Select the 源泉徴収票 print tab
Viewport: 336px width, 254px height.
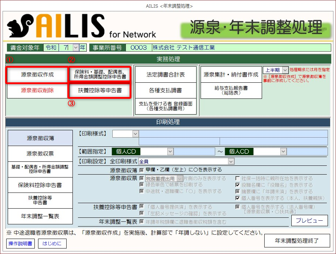pyautogui.click(x=40, y=154)
